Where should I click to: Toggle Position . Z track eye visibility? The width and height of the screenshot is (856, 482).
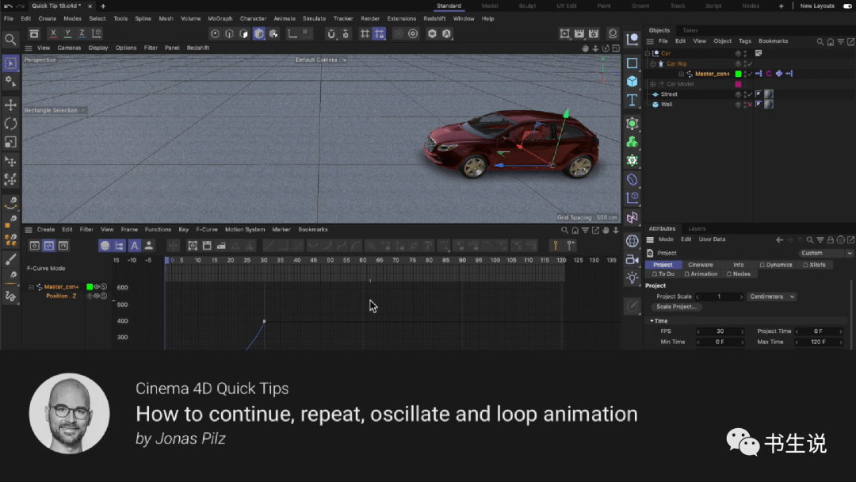(x=97, y=296)
